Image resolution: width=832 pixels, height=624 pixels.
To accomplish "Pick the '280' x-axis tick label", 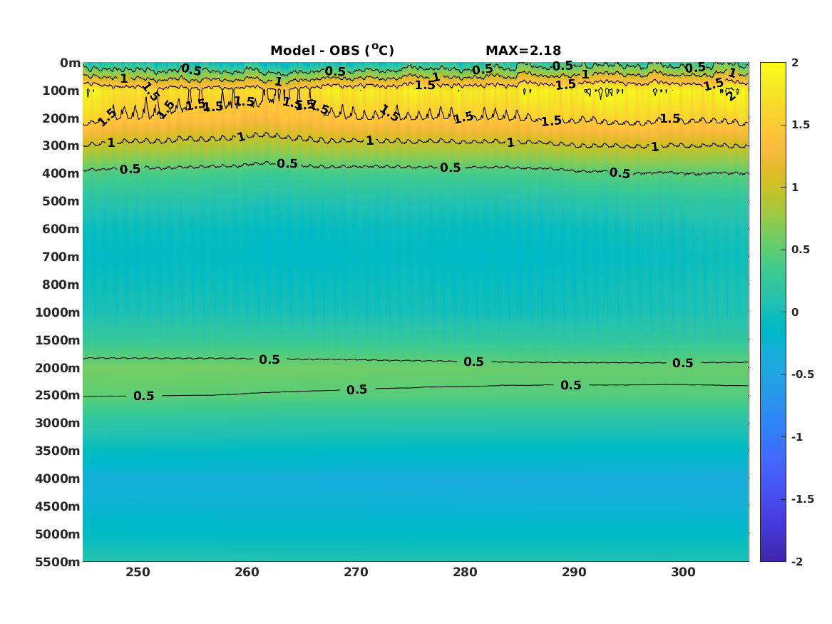I will [x=465, y=572].
